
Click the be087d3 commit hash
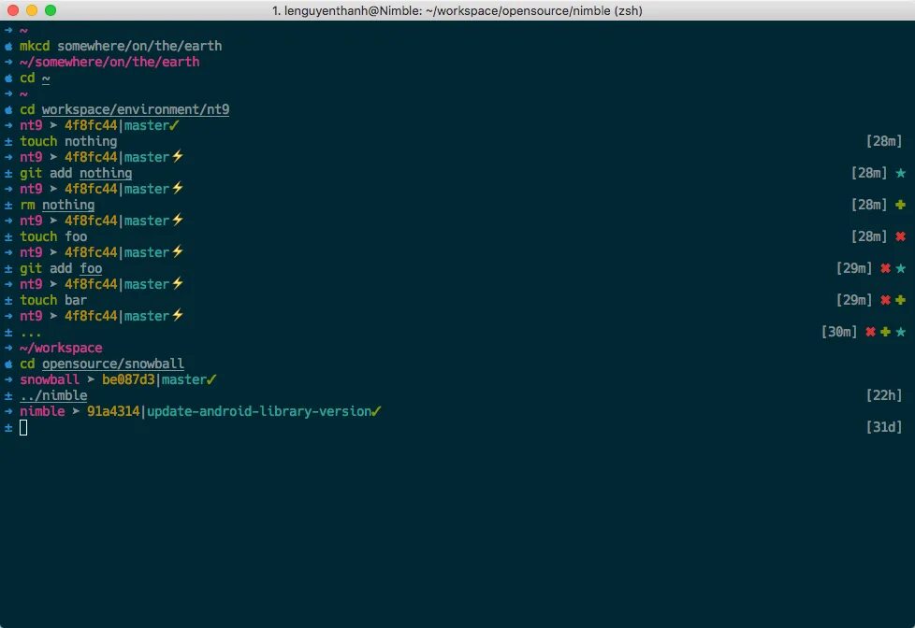click(128, 379)
